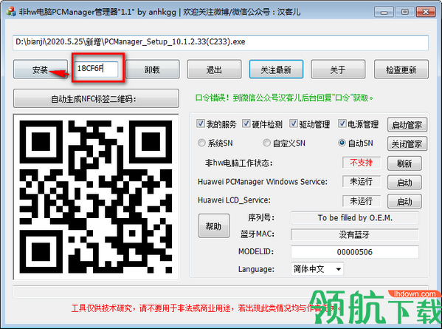Click the app icon in the title bar
The width and height of the screenshot is (442, 329).
[x=11, y=12]
